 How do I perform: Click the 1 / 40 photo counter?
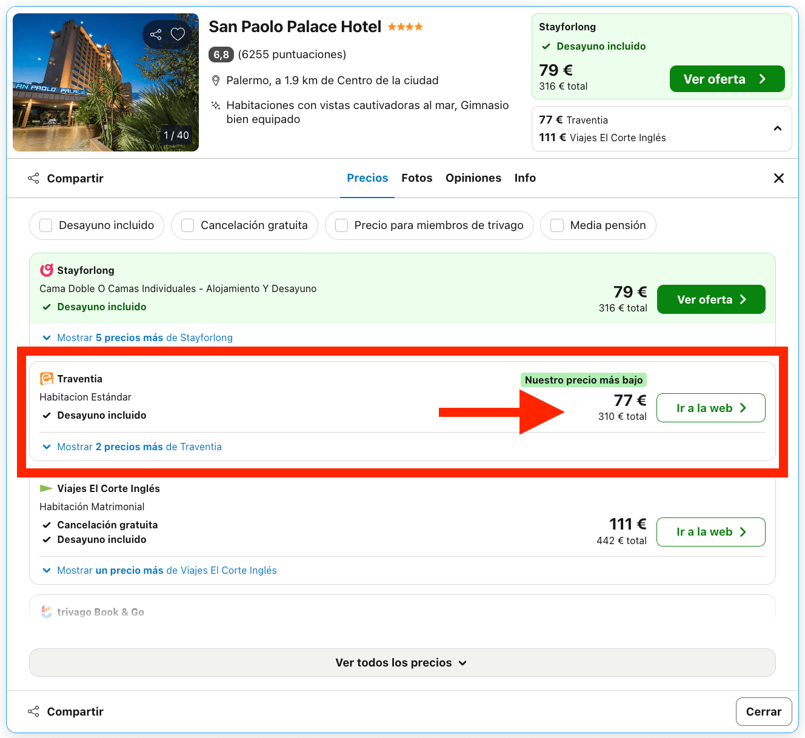(x=176, y=135)
